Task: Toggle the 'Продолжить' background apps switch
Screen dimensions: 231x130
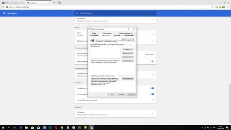Action: click(x=152, y=88)
